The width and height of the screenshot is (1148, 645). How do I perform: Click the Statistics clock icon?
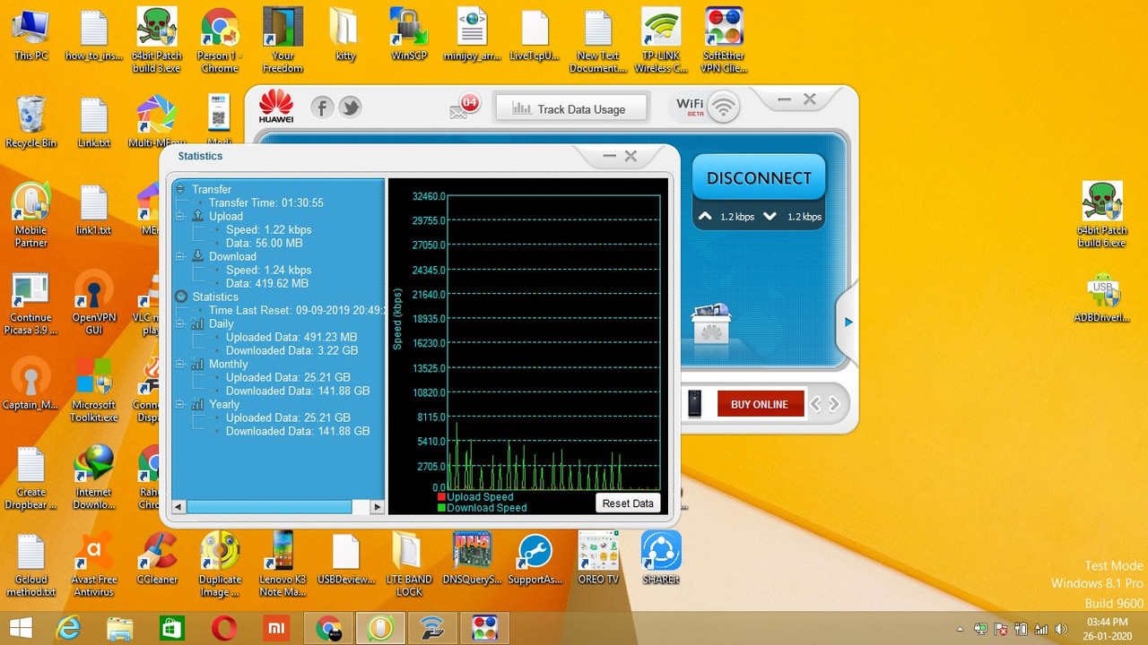(181, 297)
